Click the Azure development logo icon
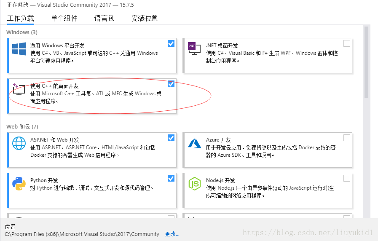The height and width of the screenshot is (241, 378). [195, 143]
